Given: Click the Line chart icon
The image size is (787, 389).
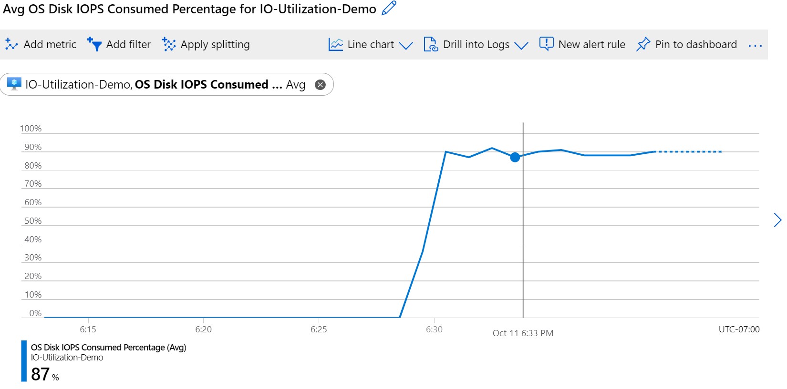Looking at the screenshot, I should pyautogui.click(x=336, y=44).
